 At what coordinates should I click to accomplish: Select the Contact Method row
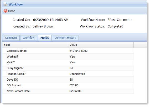[68, 51]
